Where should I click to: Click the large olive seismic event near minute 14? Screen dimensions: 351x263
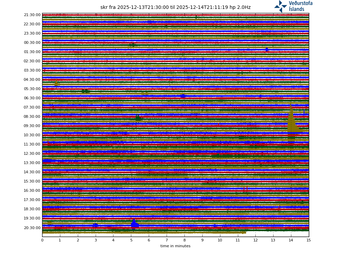(291, 123)
